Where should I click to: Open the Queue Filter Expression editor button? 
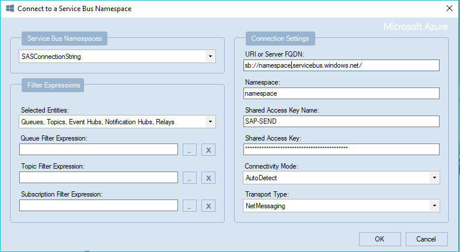[x=190, y=150]
